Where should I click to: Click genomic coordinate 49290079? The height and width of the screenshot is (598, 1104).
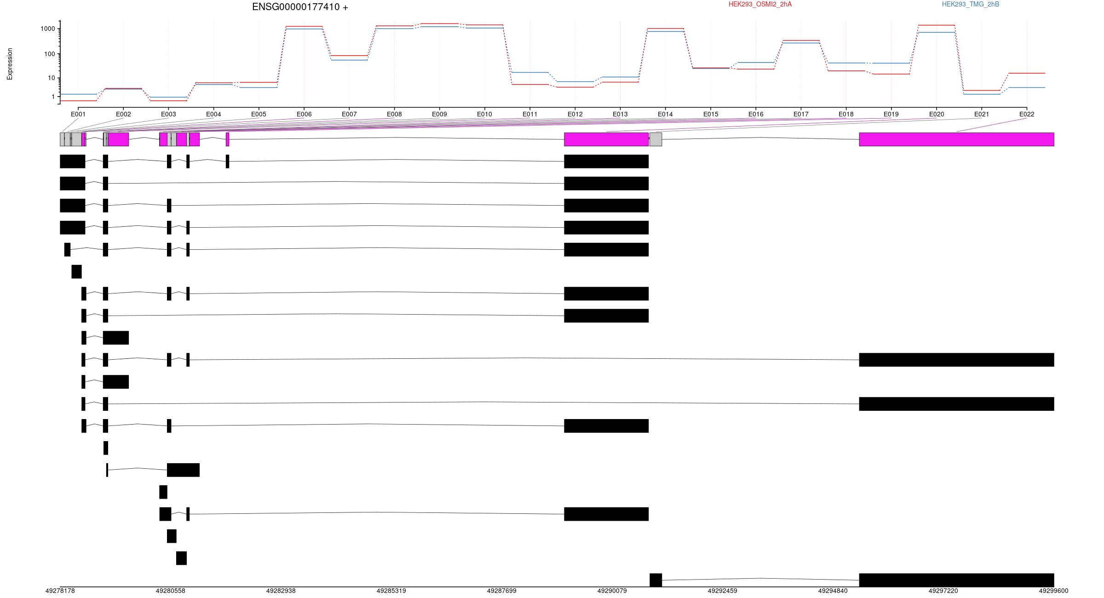pos(612,591)
